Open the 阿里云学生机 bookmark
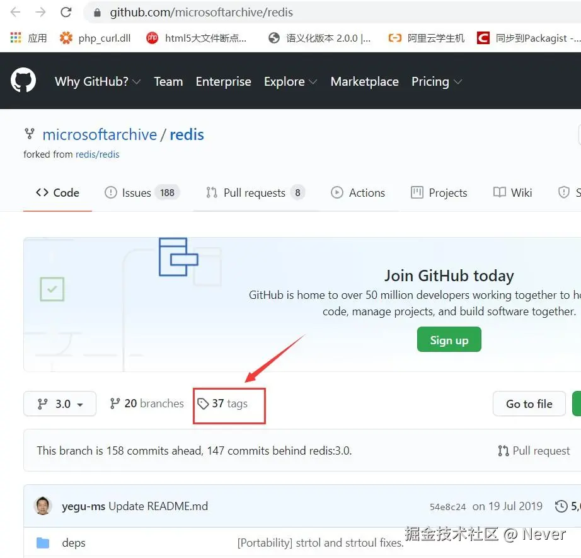The height and width of the screenshot is (558, 581). (426, 38)
